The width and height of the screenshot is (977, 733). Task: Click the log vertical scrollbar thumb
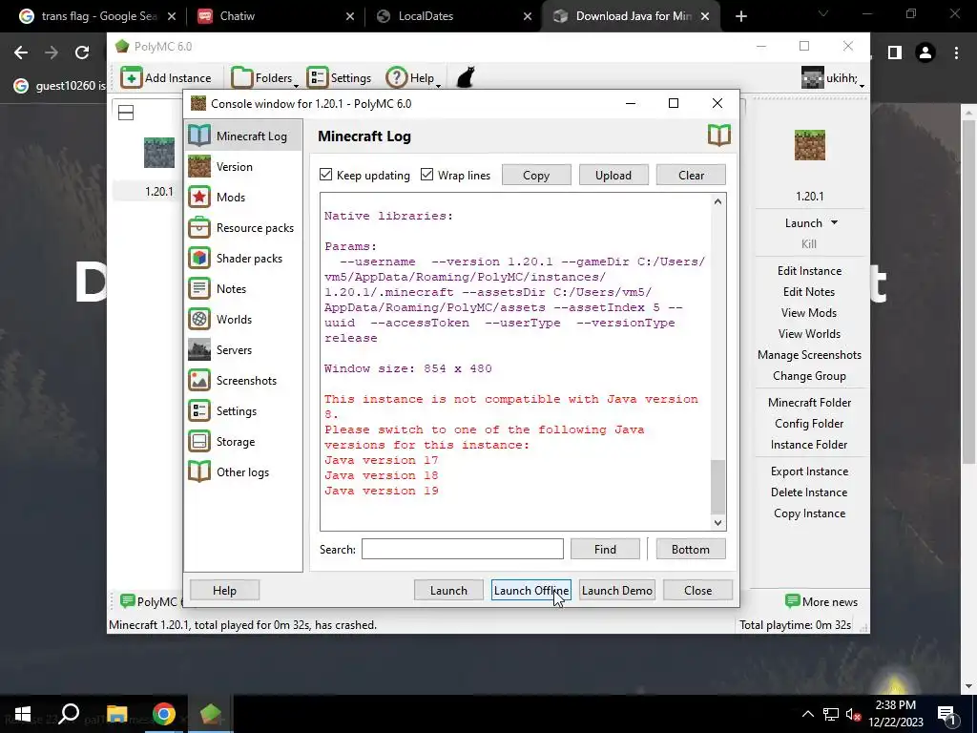pos(717,488)
